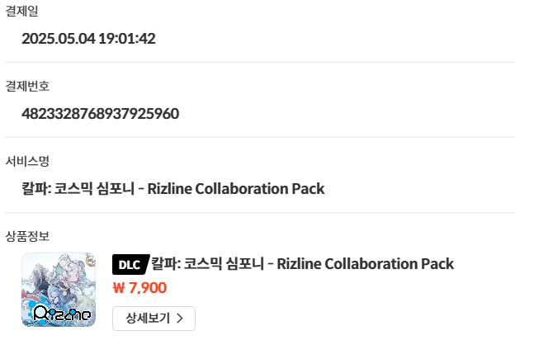Click the Rizline logo on the cover art
The height and width of the screenshot is (340, 534).
tap(62, 314)
